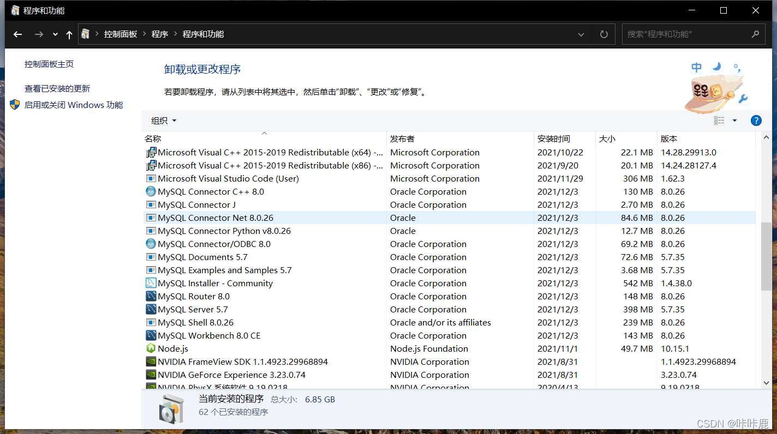This screenshot has width=777, height=434.
Task: Select MySQL Server 5.7 name text
Action: [x=193, y=309]
